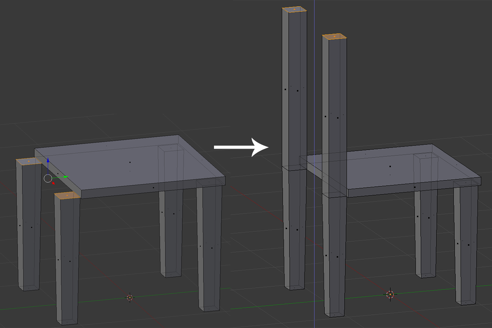Image resolution: width=492 pixels, height=328 pixels.
Task: Select the top face of the tallest extruded post
Action: coord(294,9)
